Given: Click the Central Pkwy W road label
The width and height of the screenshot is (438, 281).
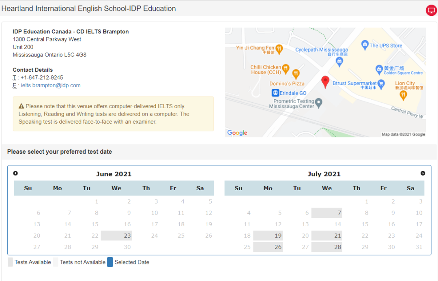Looking at the screenshot, I should click(x=407, y=112).
